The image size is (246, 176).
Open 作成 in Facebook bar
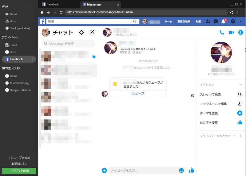(x=198, y=22)
